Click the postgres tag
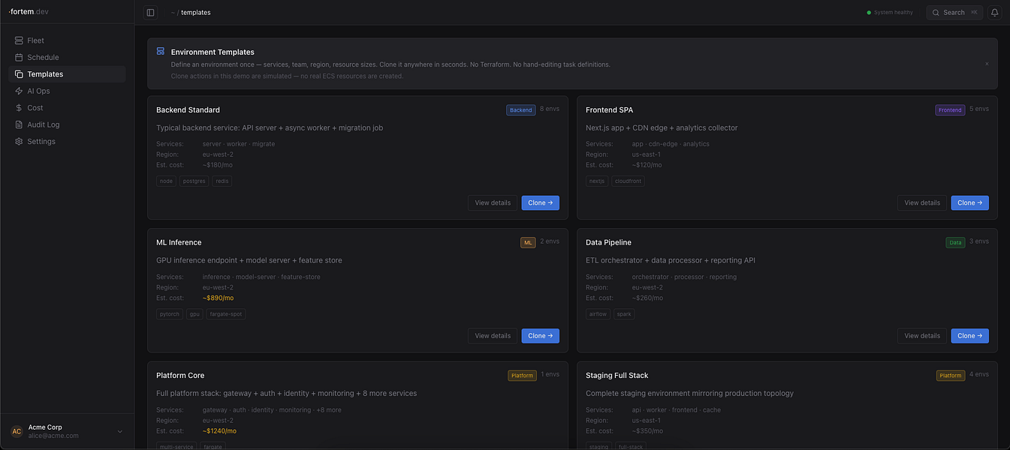 (x=194, y=181)
